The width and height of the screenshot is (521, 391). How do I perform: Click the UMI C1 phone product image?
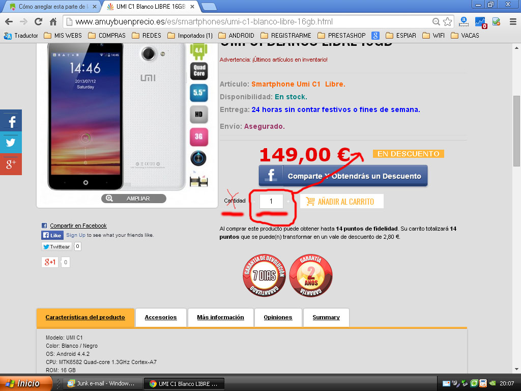coord(117,117)
